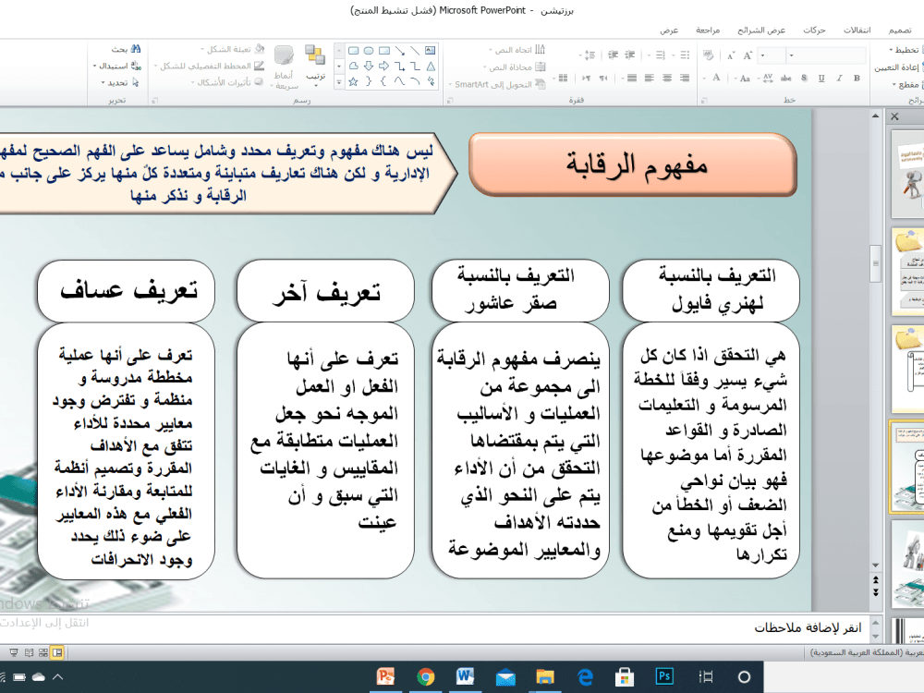
Task: Toggle Bold formatting (B) in font group
Action: tap(857, 78)
